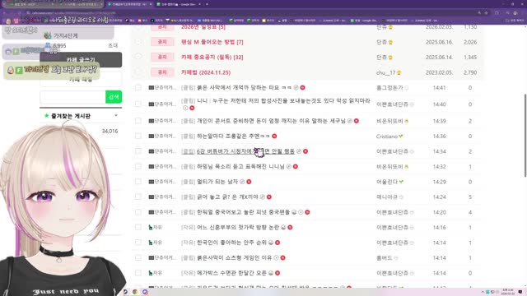Click the Chrome icon on the taskbar
This screenshot has height=296, width=527.
(135, 292)
